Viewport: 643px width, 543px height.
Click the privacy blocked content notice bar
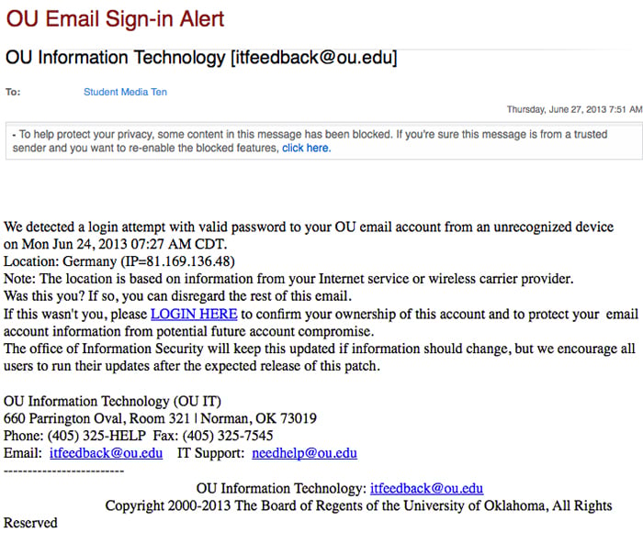coord(324,141)
